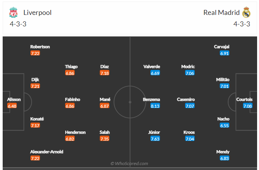Select Benzema's 8.13 rating badge

tap(155, 106)
